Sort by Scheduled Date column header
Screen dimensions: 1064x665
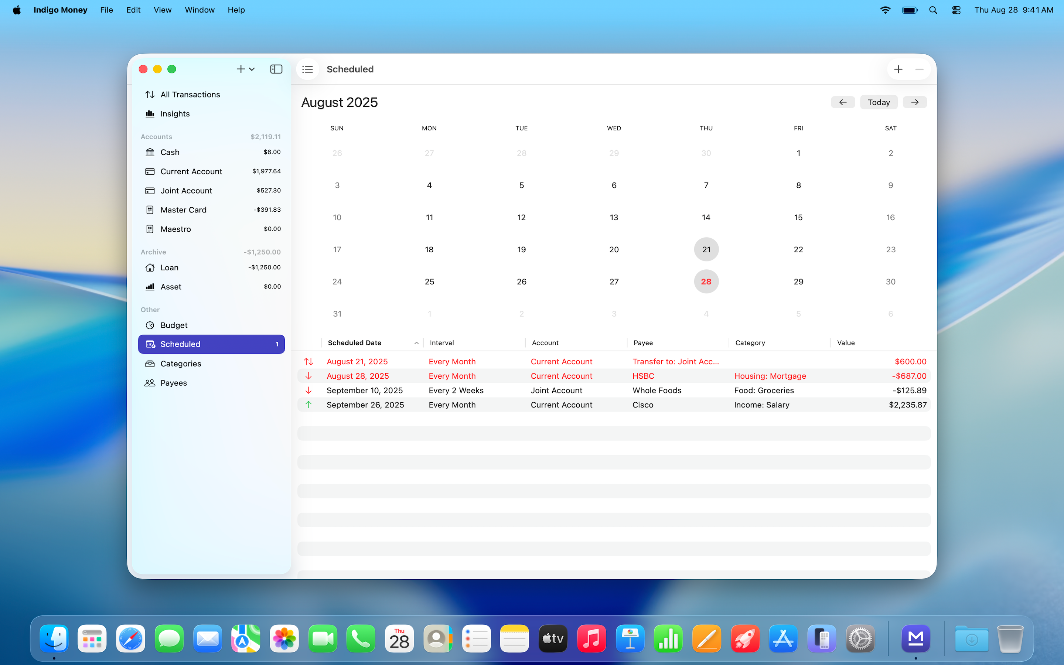(372, 342)
